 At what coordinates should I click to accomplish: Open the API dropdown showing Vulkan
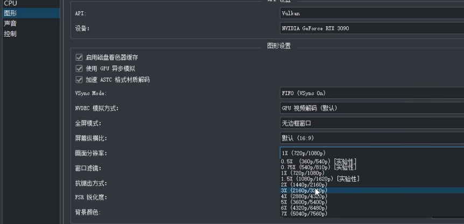tap(371, 13)
